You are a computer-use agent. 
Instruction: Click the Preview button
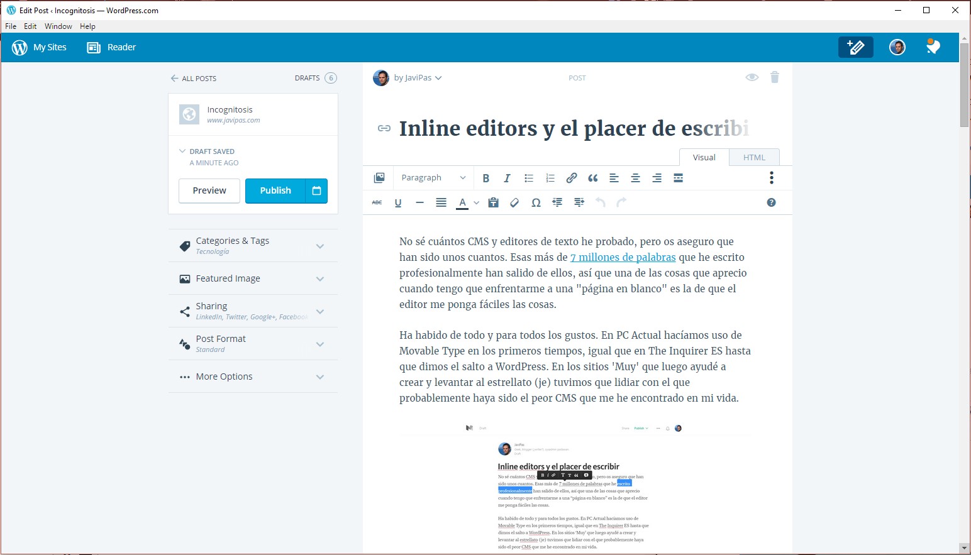[209, 190]
